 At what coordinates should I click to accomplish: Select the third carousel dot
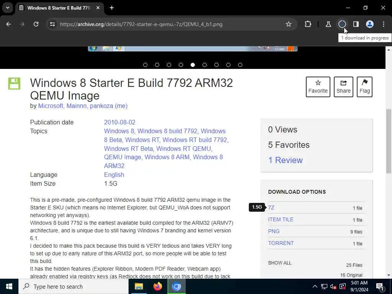pyautogui.click(x=169, y=65)
